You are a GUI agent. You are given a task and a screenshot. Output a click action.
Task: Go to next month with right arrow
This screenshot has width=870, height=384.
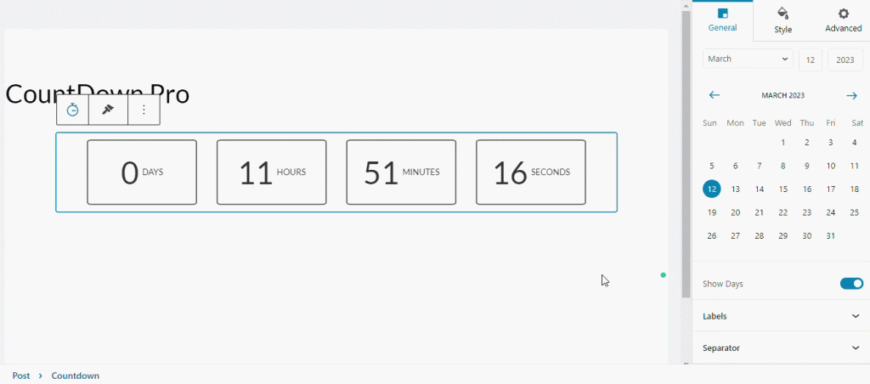(851, 95)
